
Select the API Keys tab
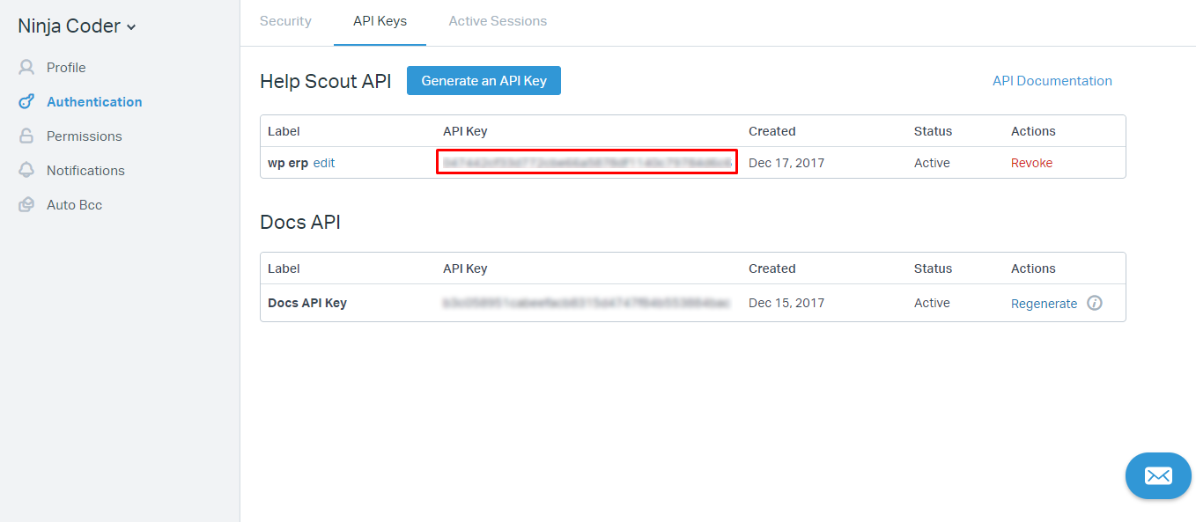click(x=380, y=21)
